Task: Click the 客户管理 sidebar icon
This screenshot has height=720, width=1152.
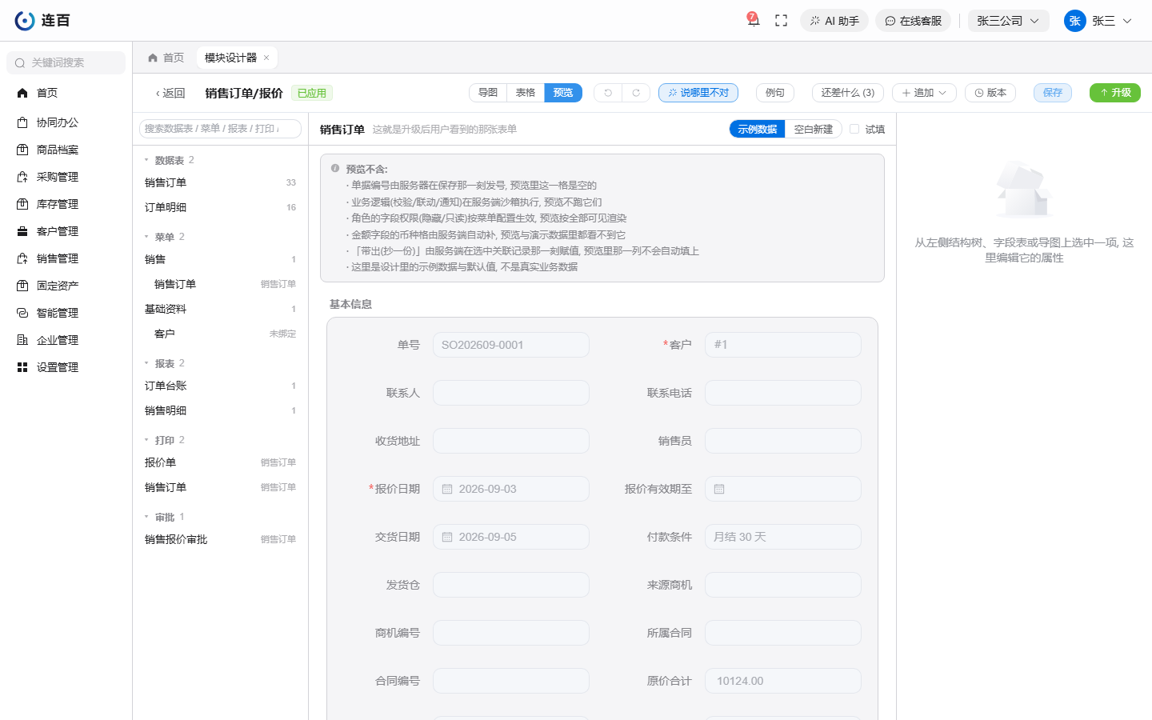Action: 22,231
